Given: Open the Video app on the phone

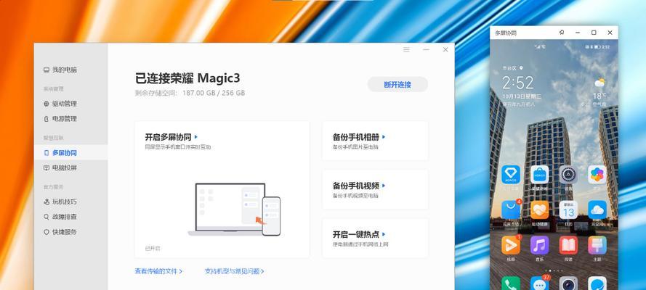Looking at the screenshot, I should 511,245.
